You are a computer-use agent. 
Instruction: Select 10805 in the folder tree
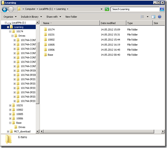click(x=20, y=114)
